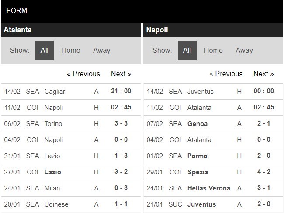The height and width of the screenshot is (214, 284).
Task: Select the All filter under Napoli
Action: click(x=187, y=50)
